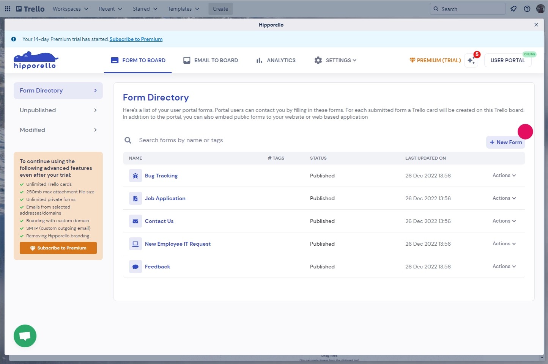
Task: Click the Trello search field
Action: coord(468,9)
